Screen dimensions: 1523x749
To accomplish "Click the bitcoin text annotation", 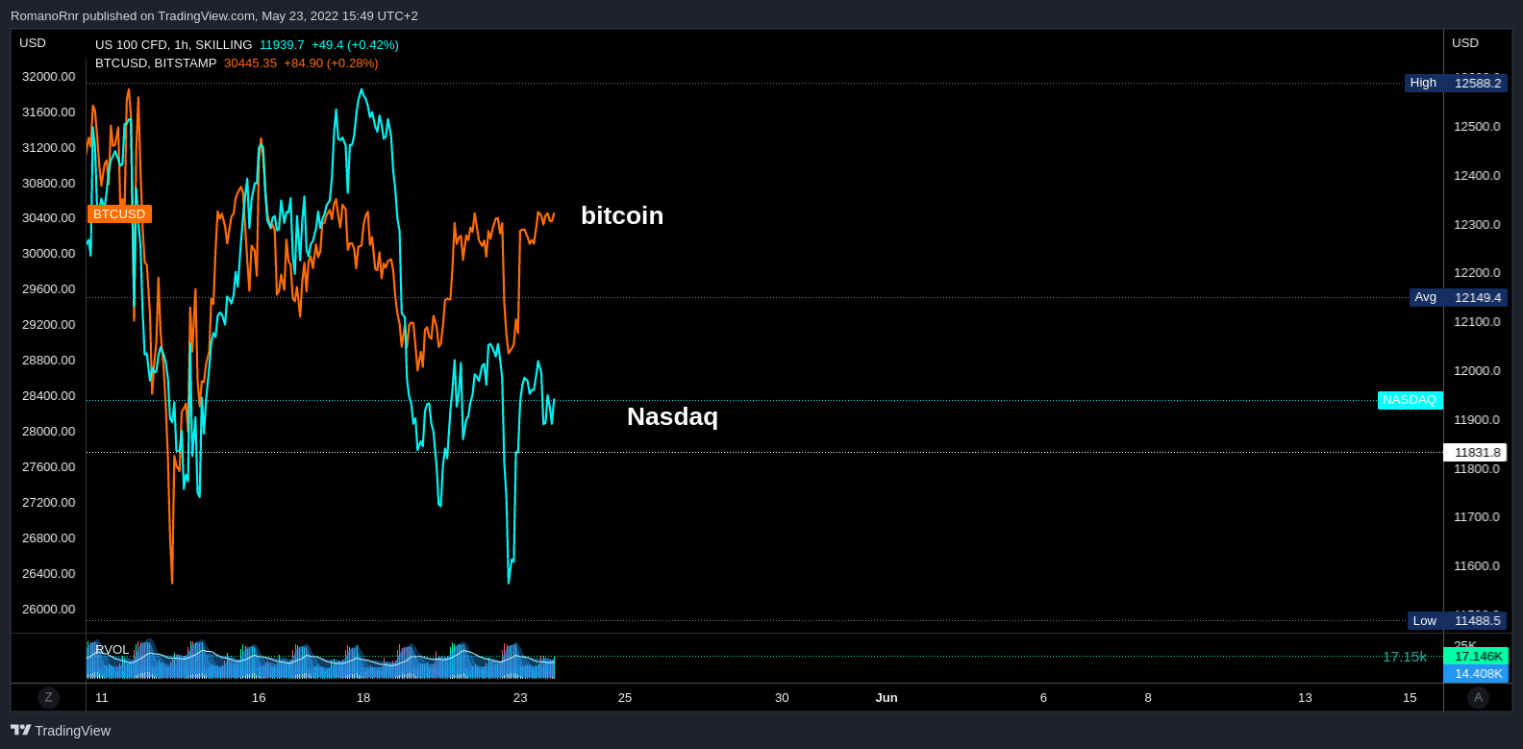I will [622, 215].
